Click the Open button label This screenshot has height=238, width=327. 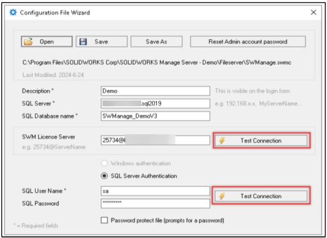[47, 42]
